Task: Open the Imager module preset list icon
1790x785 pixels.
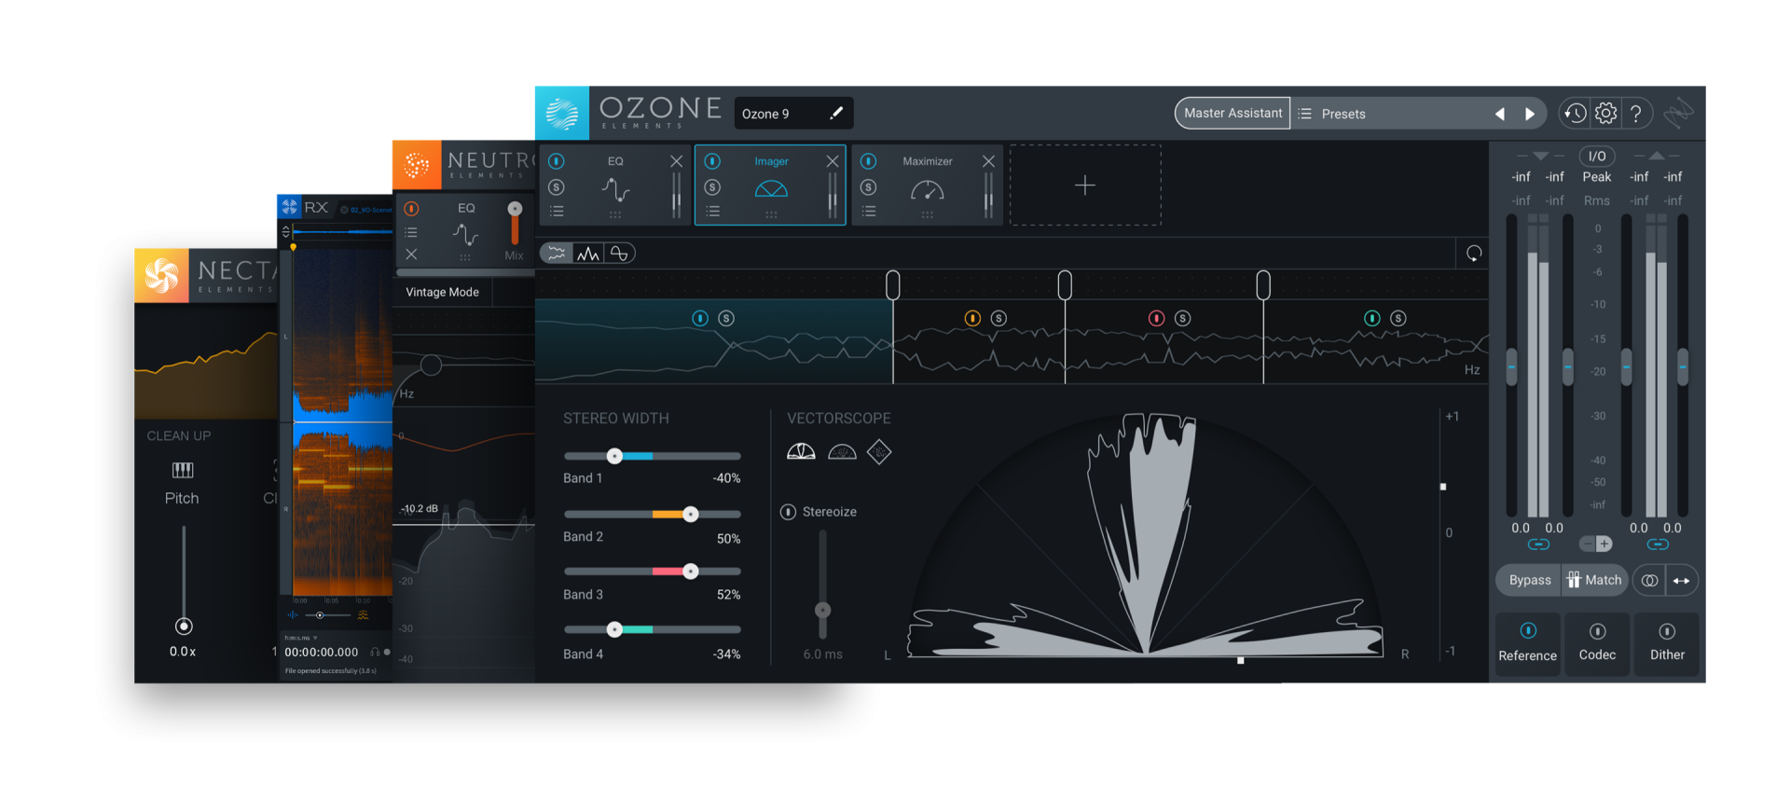Action: click(x=712, y=212)
